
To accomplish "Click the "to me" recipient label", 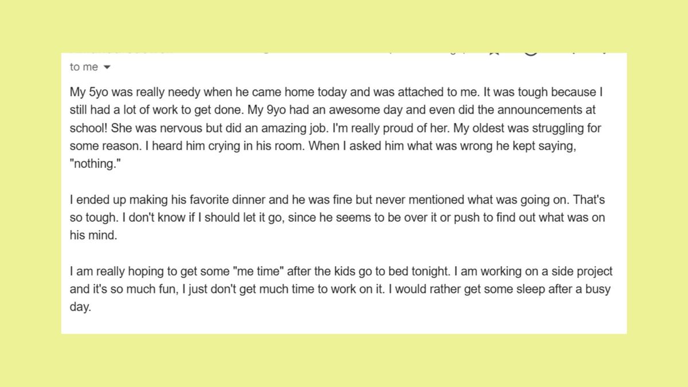I will pyautogui.click(x=84, y=67).
